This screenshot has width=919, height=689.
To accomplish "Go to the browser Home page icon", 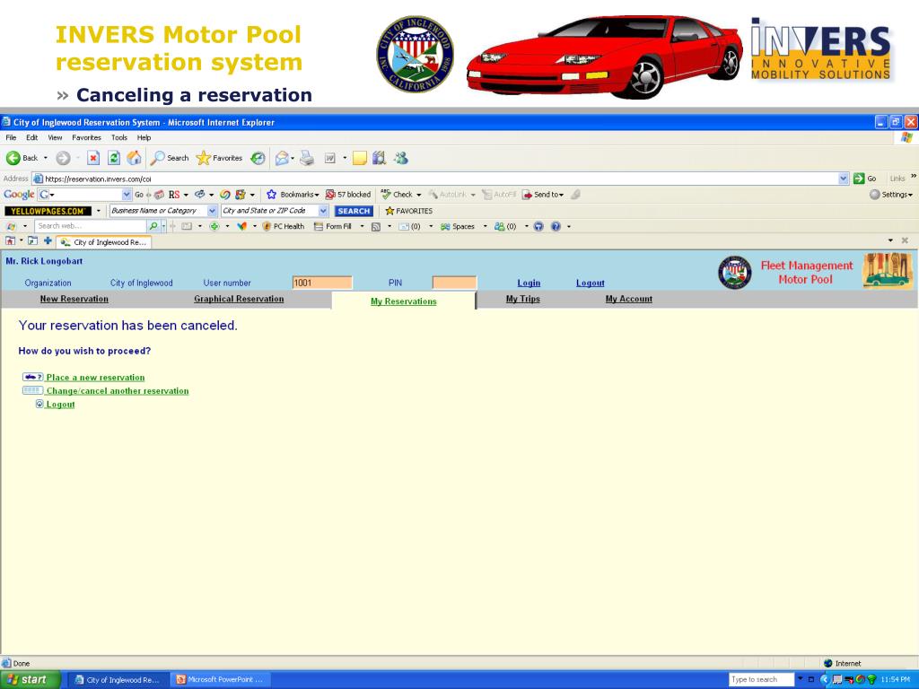I will tap(134, 158).
